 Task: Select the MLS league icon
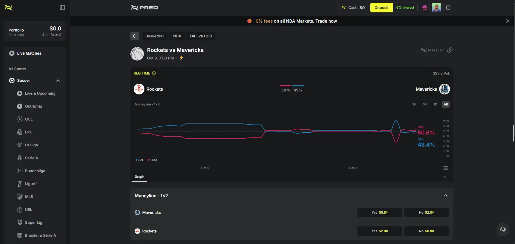(20, 197)
